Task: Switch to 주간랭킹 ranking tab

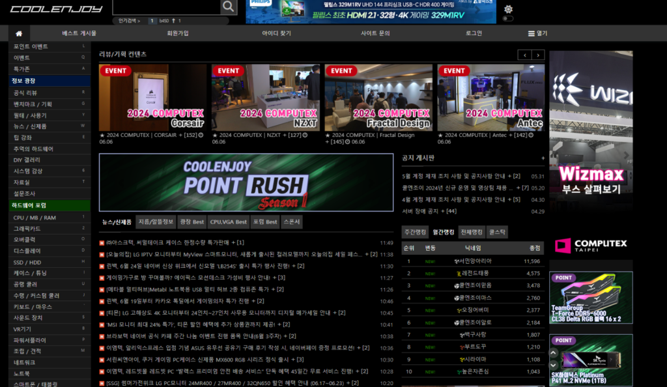Action: click(415, 233)
